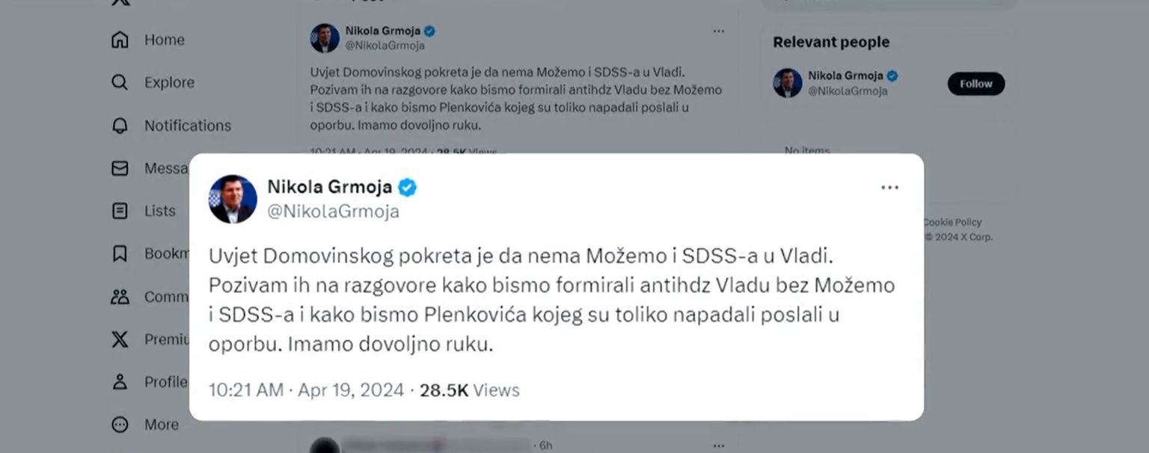Click Nikola Grmoja avatar in highlighted tweet
This screenshot has width=1149, height=453.
click(x=233, y=199)
